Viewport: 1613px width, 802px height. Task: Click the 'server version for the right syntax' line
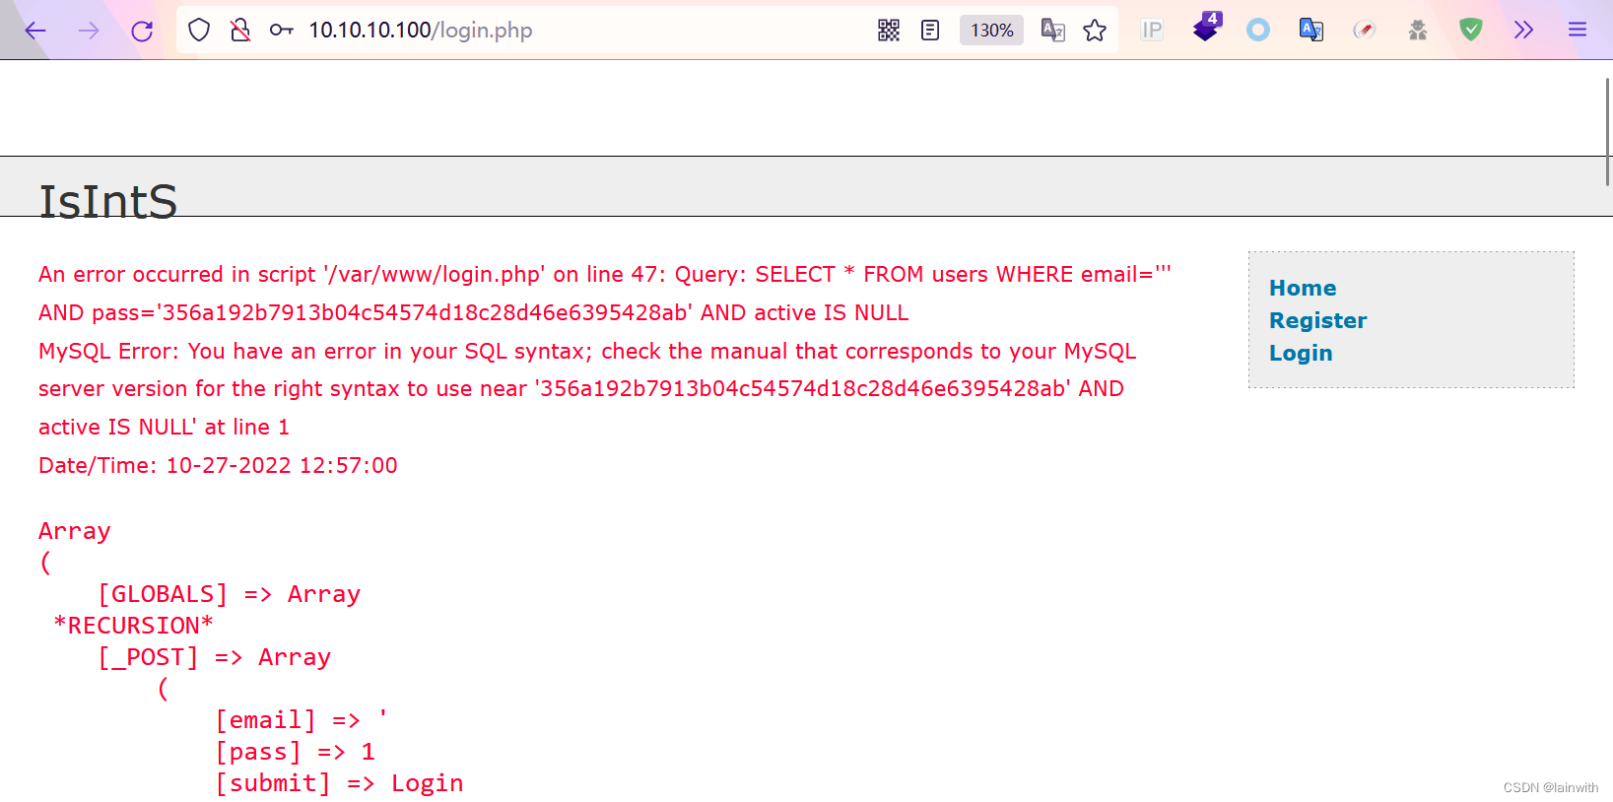click(x=581, y=388)
